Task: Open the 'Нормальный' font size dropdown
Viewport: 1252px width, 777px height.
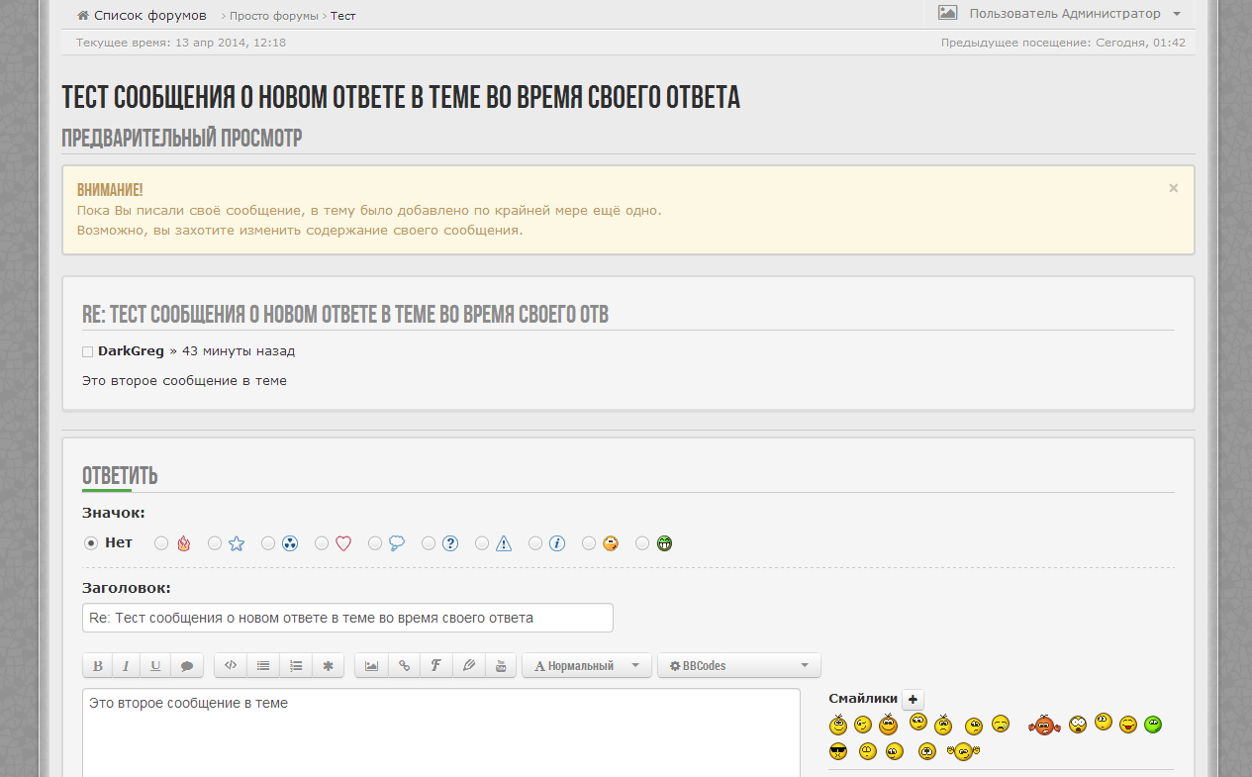Action: (x=586, y=666)
